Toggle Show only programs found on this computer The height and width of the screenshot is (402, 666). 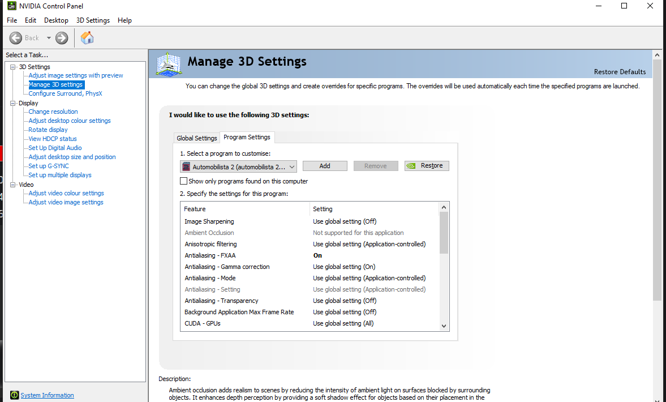[x=183, y=181]
